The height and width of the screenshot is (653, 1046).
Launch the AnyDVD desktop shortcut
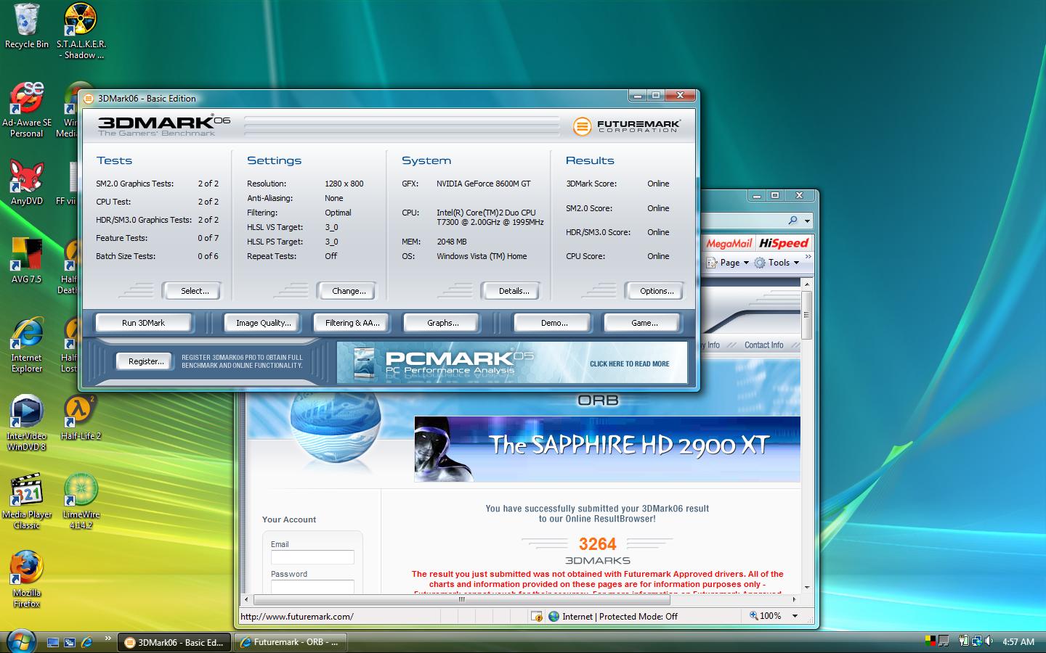pos(27,183)
